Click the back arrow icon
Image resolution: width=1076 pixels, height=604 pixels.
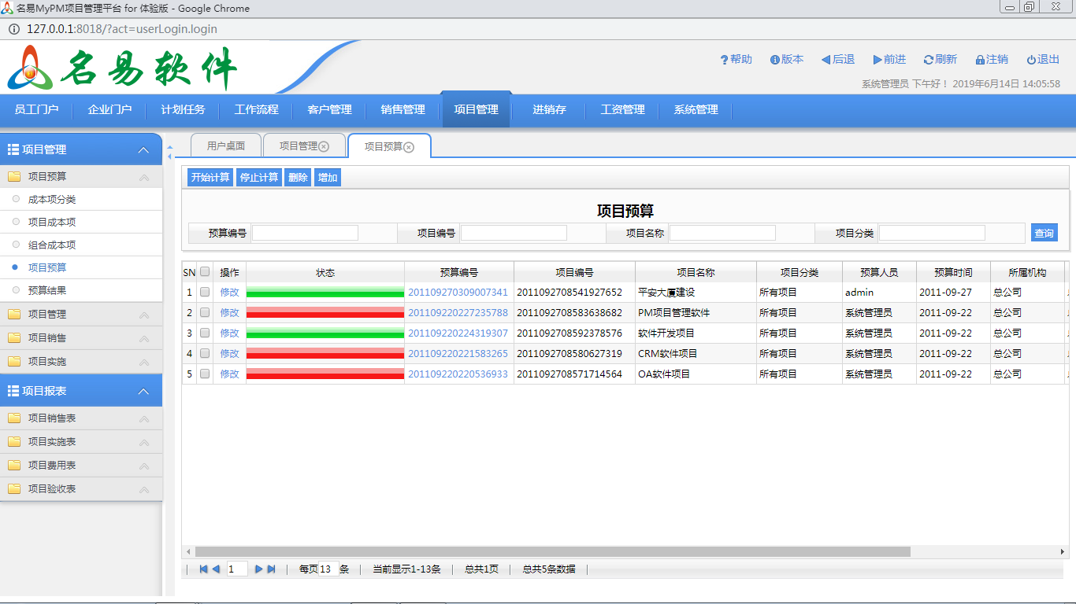coord(826,60)
